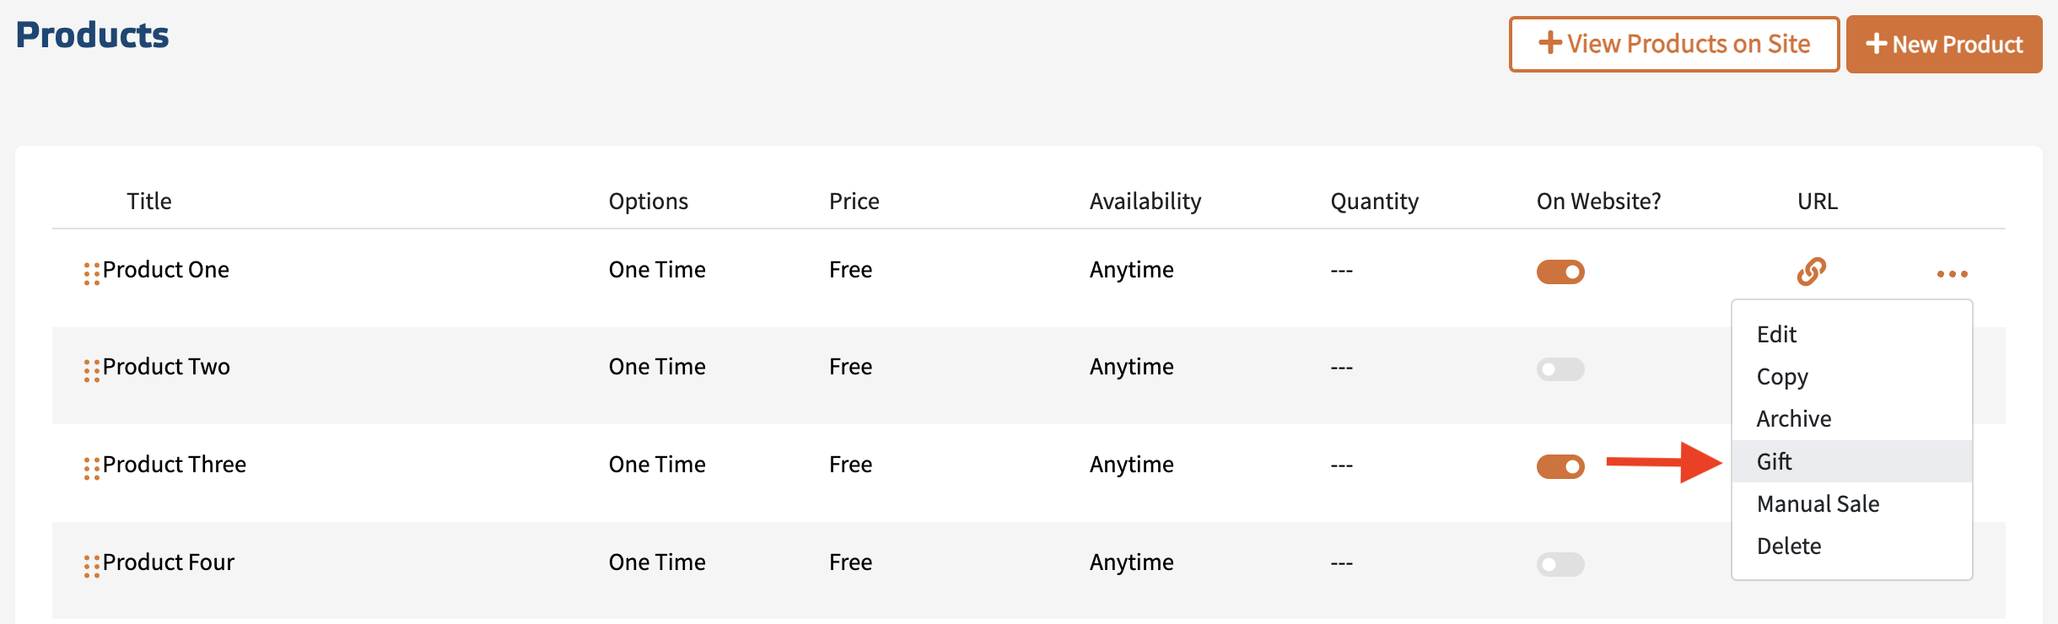Click View Products on Site button
This screenshot has height=624, width=2058.
pos(1673,44)
